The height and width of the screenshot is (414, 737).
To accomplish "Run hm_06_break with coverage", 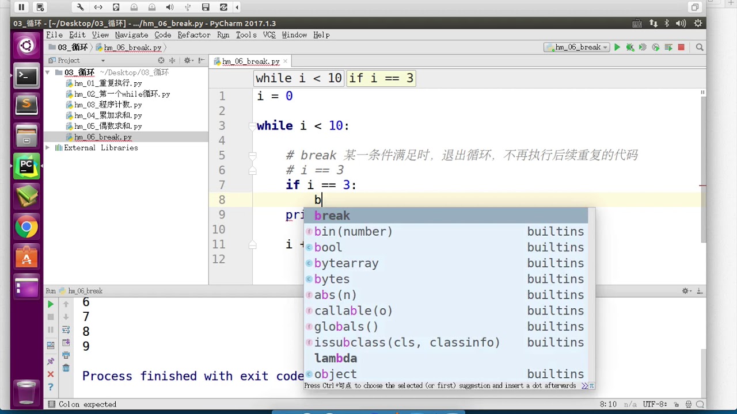I will pos(643,48).
